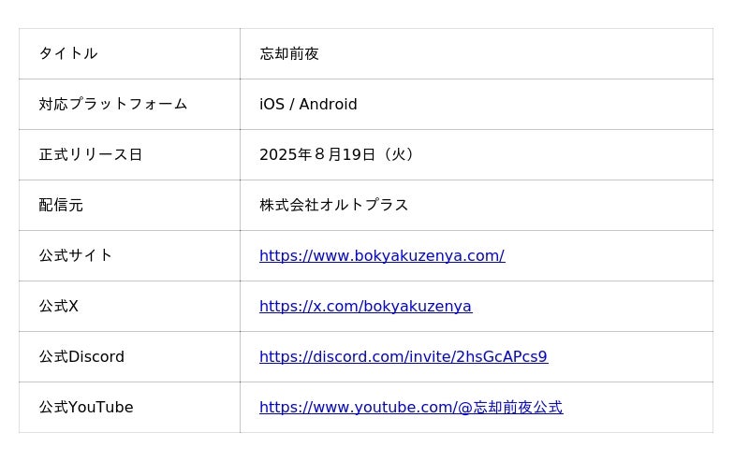Click the 公式Discord label cell
Viewport: 749px width, 461px height.
coord(81,356)
